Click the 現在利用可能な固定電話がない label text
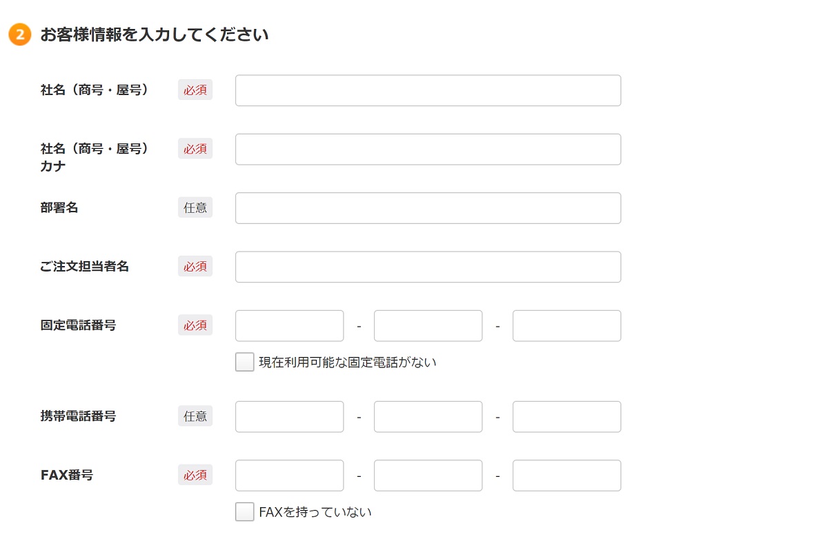Image resolution: width=828 pixels, height=552 pixels. coord(348,362)
